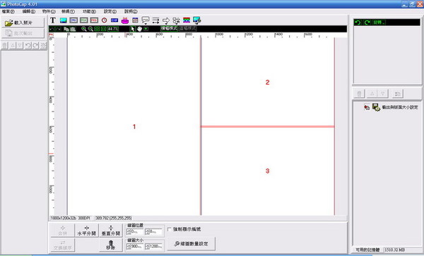Select canvas cell number 3
The height and width of the screenshot is (256, 424).
tap(267, 171)
